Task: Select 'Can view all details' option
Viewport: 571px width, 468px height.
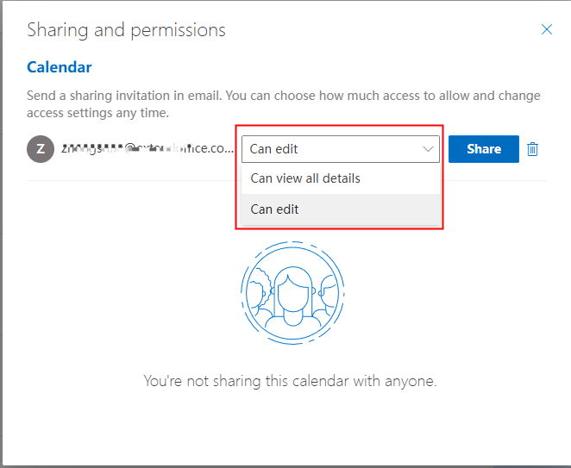Action: 305,178
